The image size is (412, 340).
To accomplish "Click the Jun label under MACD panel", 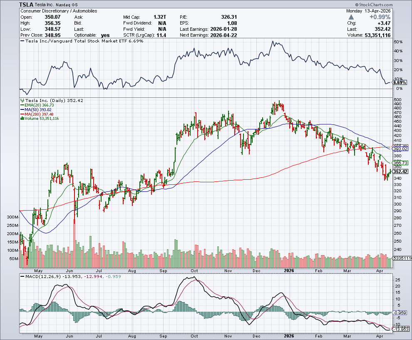I will click(x=69, y=336).
